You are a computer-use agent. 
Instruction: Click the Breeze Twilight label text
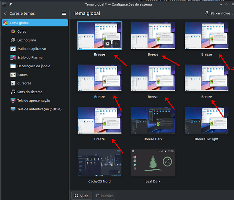pyautogui.click(x=206, y=139)
